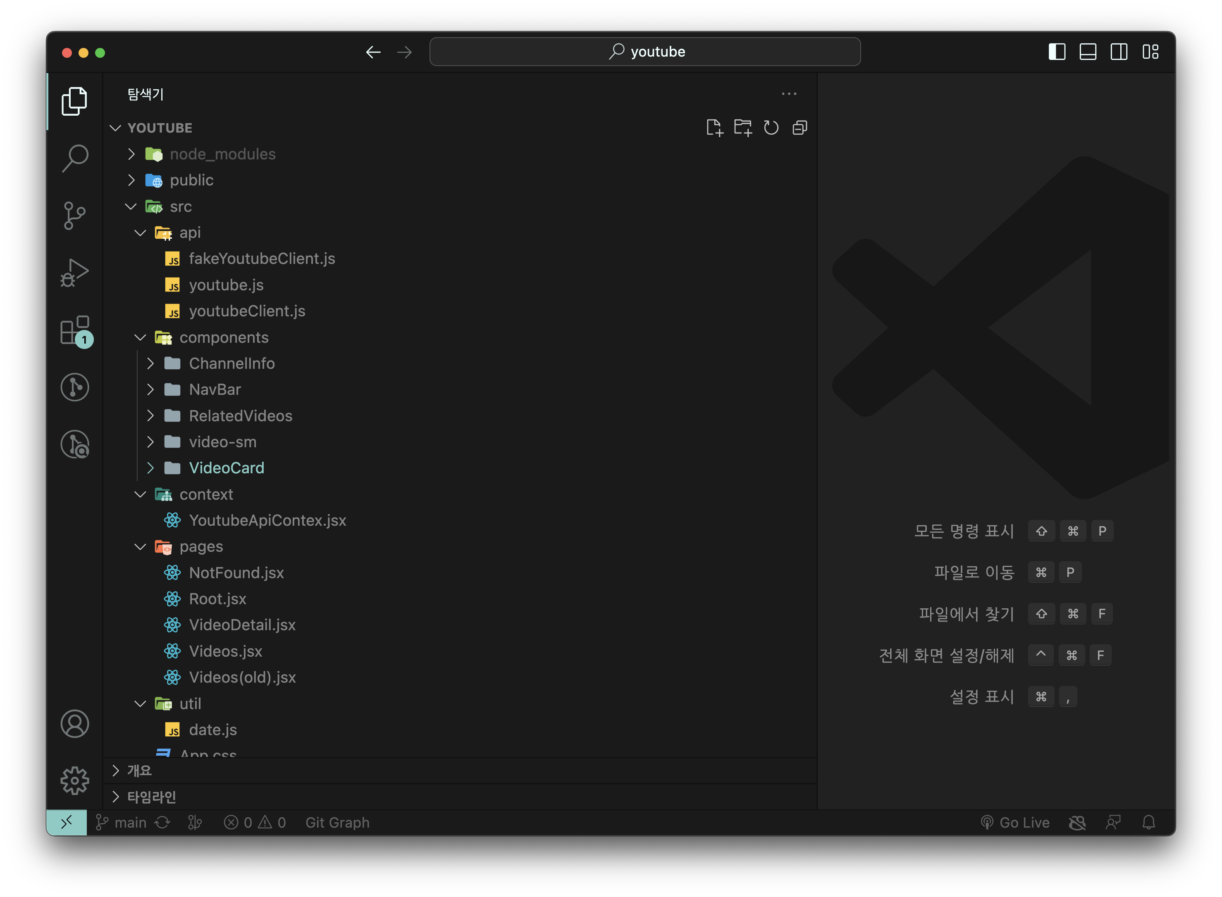This screenshot has width=1222, height=897.
Task: Open the Run and Debug view
Action: tap(74, 273)
